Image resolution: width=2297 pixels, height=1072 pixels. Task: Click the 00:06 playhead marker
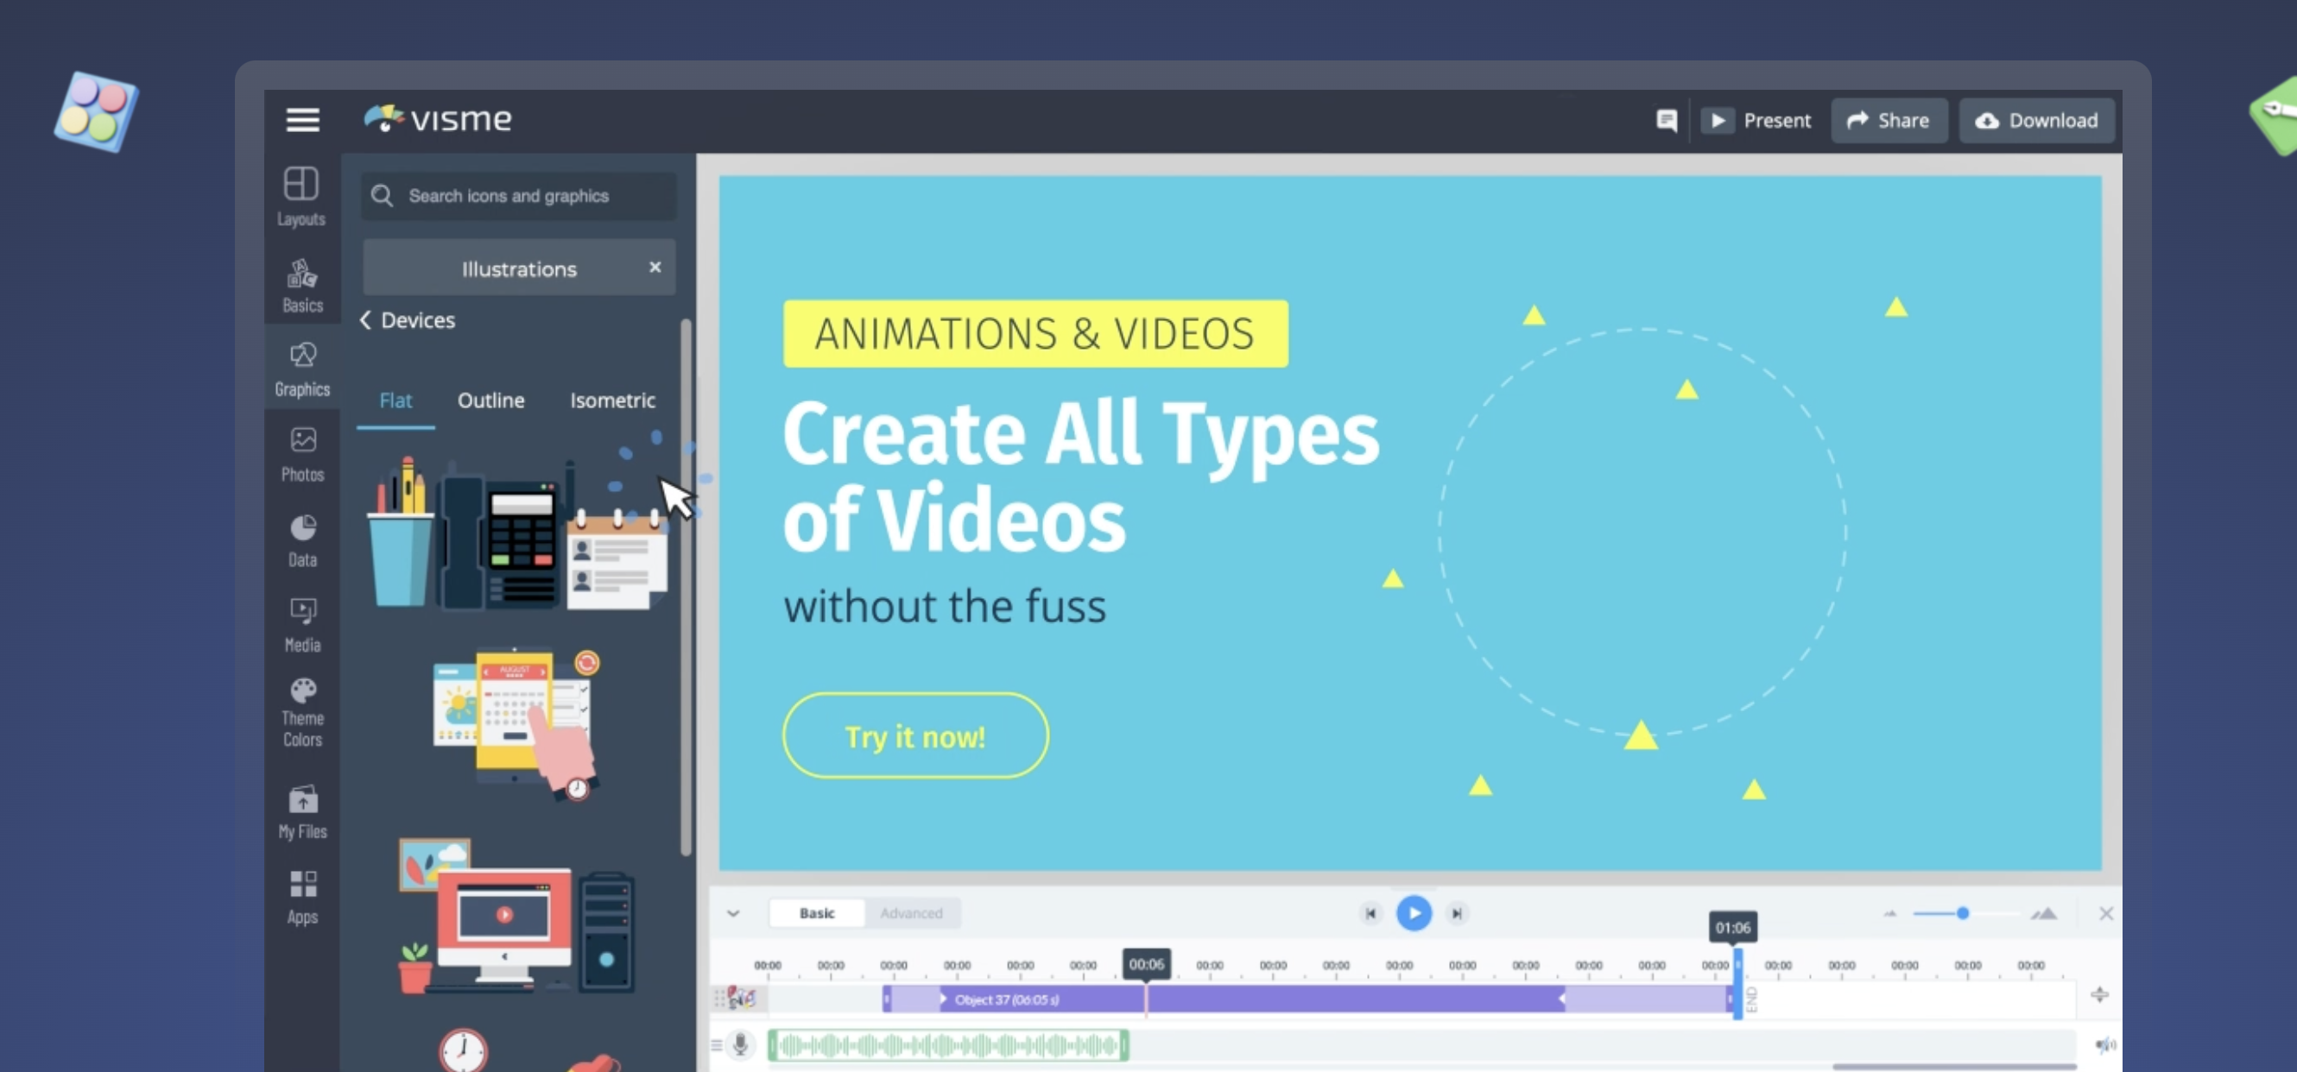click(x=1146, y=963)
